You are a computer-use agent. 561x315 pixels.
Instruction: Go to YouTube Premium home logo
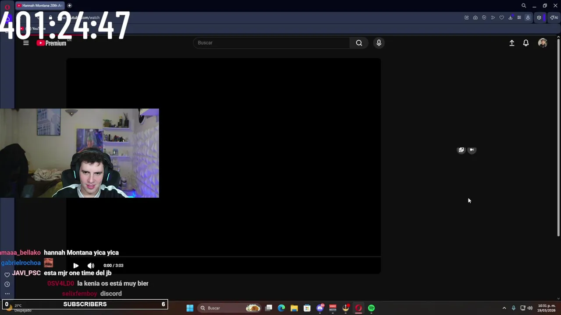(x=52, y=43)
